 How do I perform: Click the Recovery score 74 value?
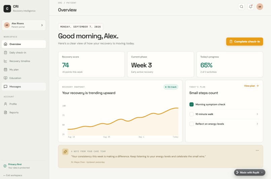66,65
